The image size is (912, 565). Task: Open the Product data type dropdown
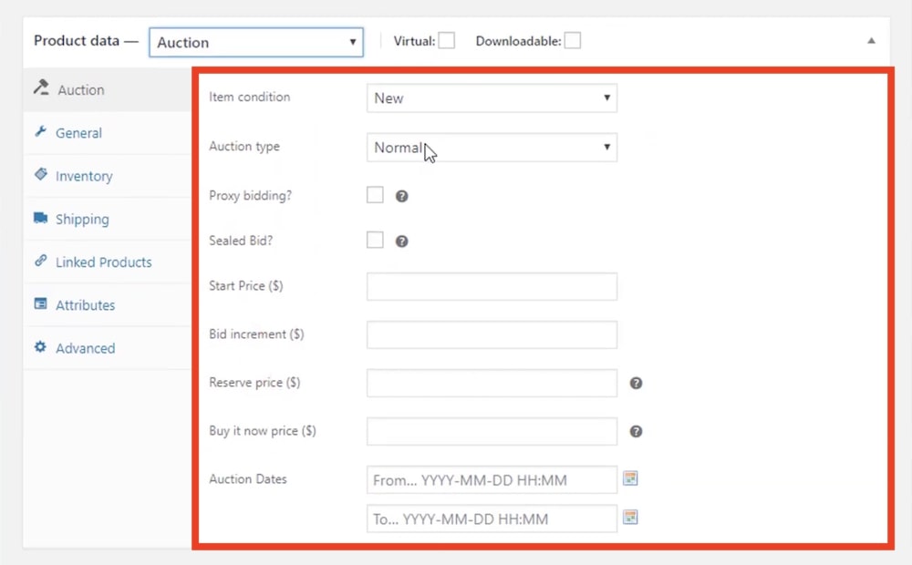(x=256, y=43)
